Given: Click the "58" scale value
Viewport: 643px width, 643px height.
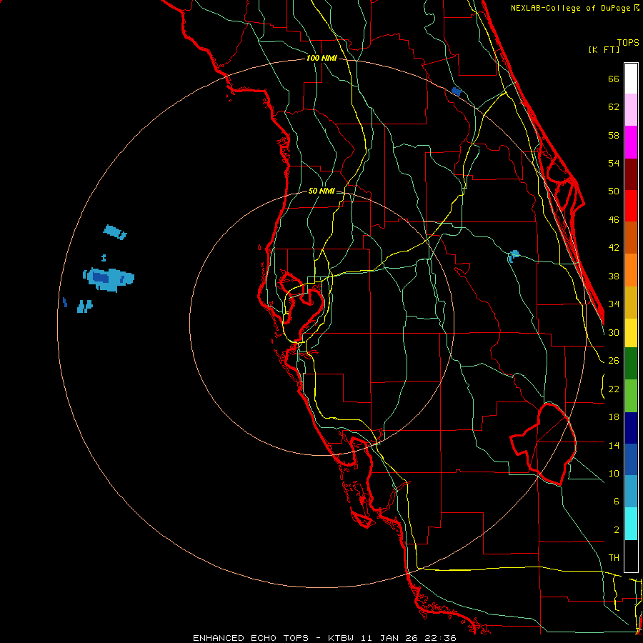Looking at the screenshot, I should coord(614,135).
